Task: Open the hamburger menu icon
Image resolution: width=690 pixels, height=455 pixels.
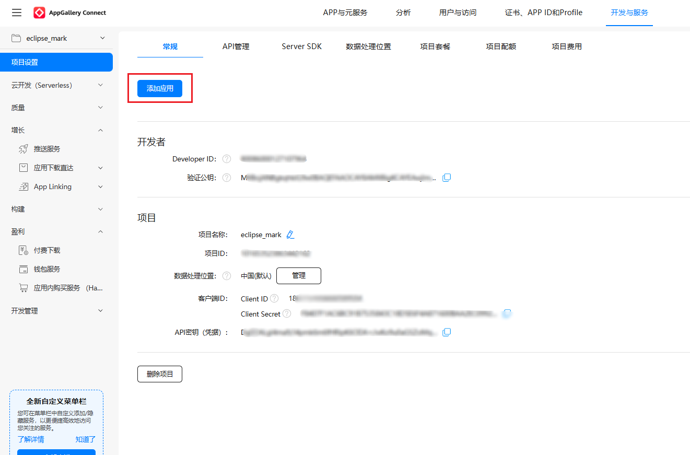Action: [x=17, y=13]
